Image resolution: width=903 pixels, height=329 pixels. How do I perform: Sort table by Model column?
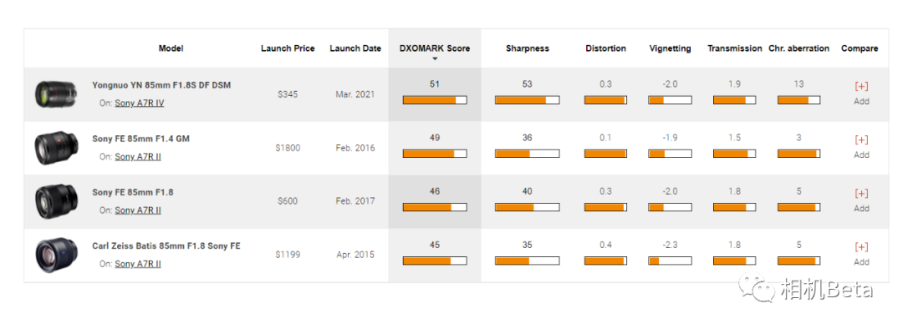171,48
